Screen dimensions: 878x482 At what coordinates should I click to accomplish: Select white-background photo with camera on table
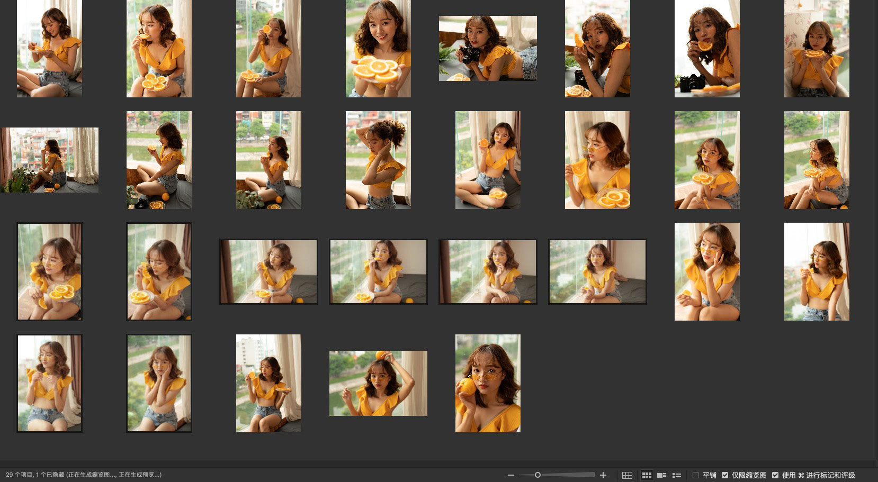click(707, 49)
